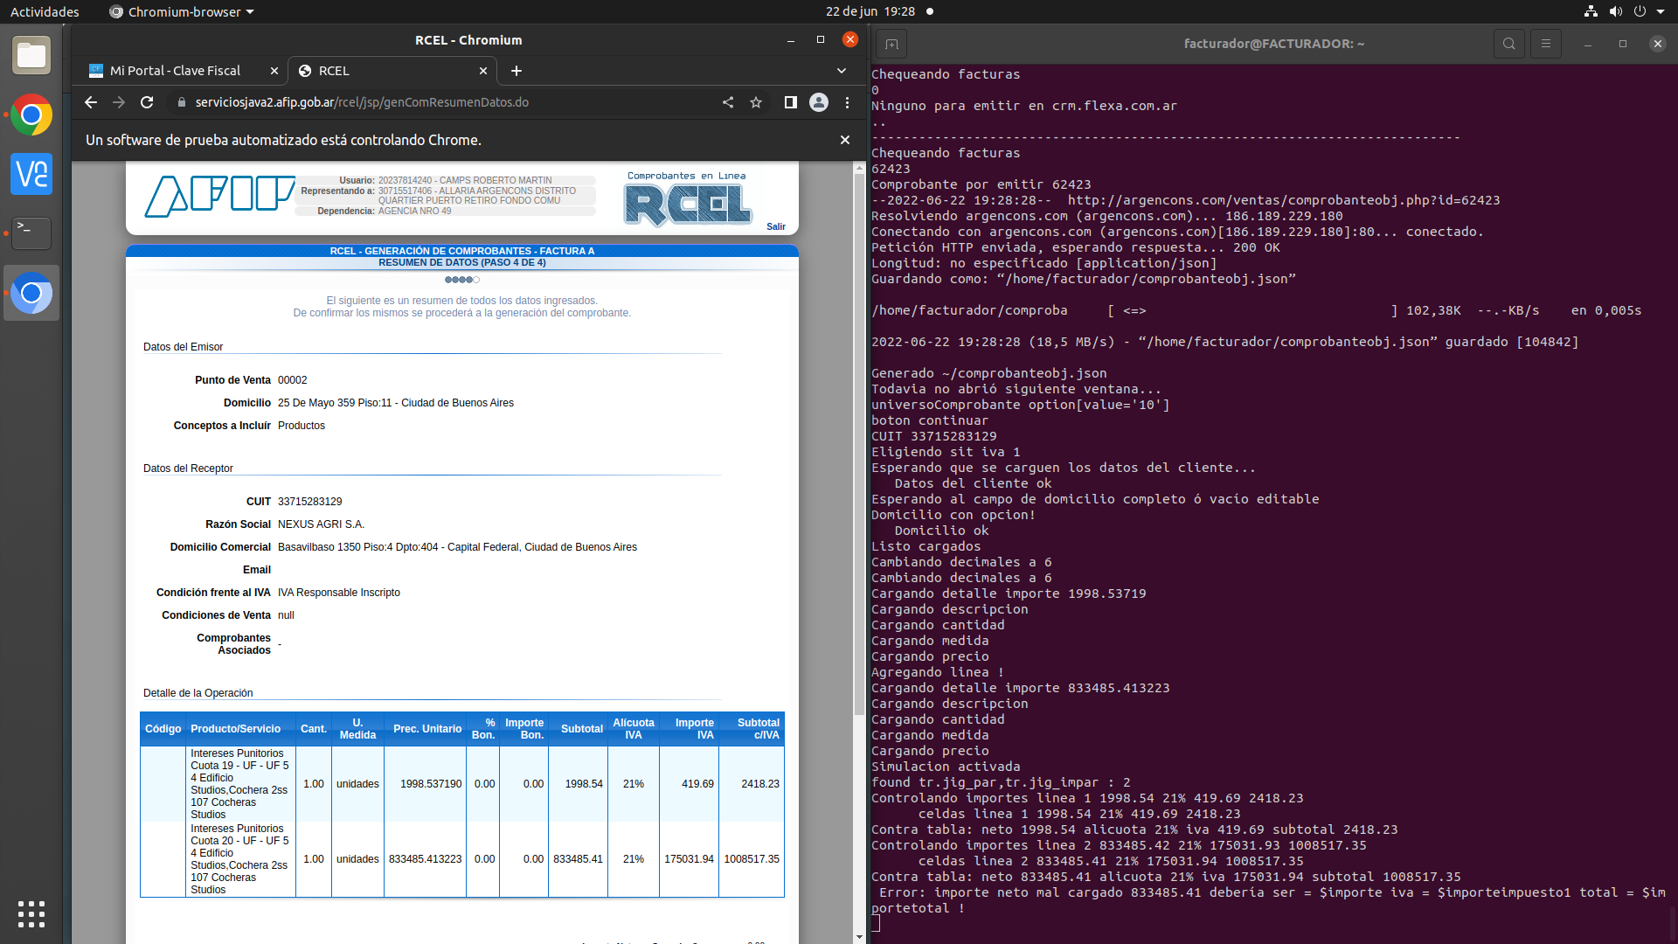Screen dimensions: 1678x944
Task: Close the RCEL tab
Action: [x=483, y=71]
